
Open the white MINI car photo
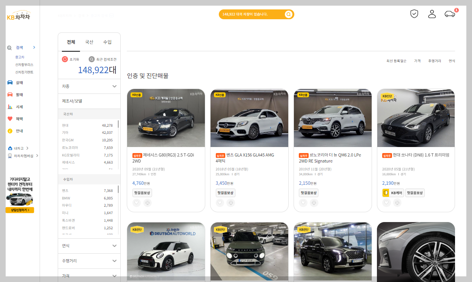coord(166,252)
